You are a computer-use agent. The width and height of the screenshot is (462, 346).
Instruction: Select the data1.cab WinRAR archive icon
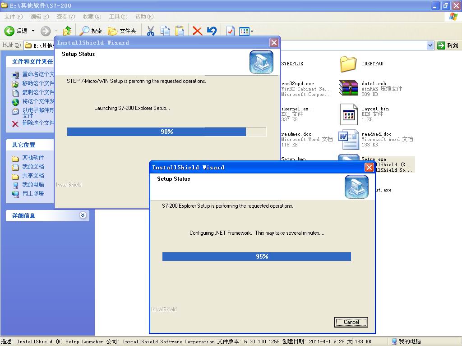[348, 88]
